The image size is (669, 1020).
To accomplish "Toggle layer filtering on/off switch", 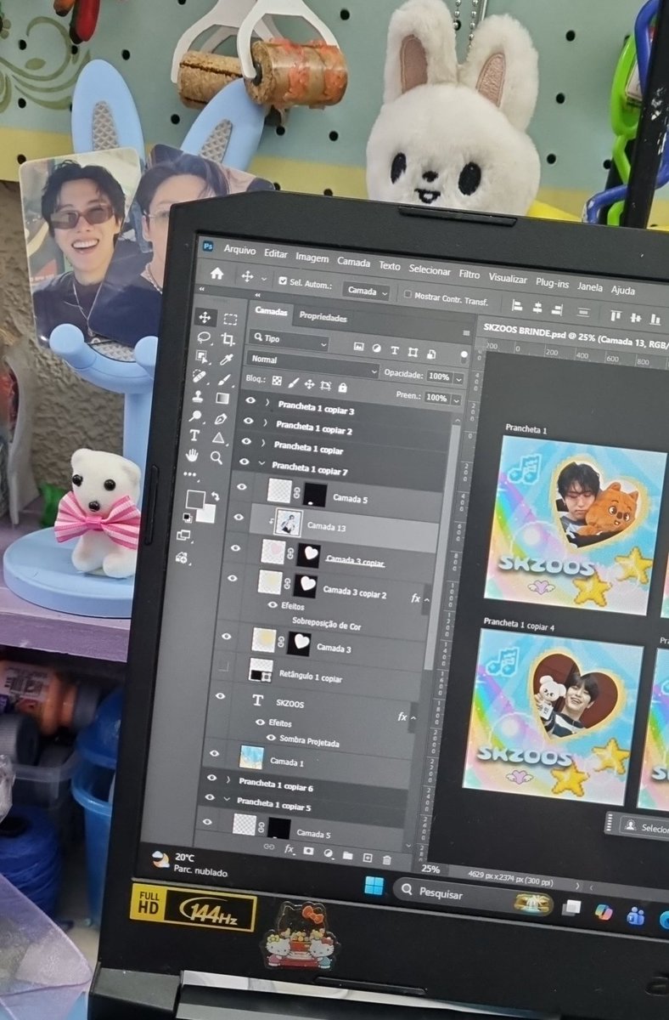I will (x=464, y=356).
